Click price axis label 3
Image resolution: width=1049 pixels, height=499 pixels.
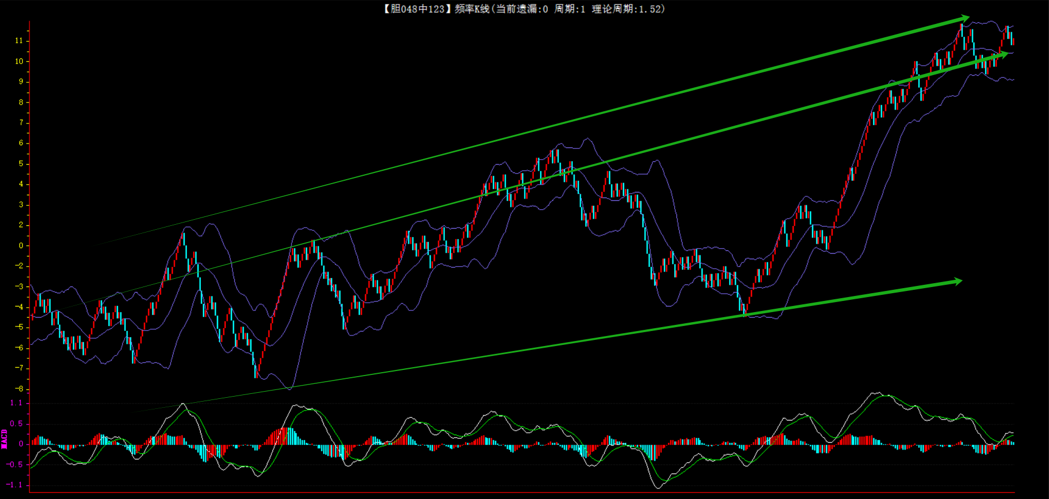tap(21, 205)
